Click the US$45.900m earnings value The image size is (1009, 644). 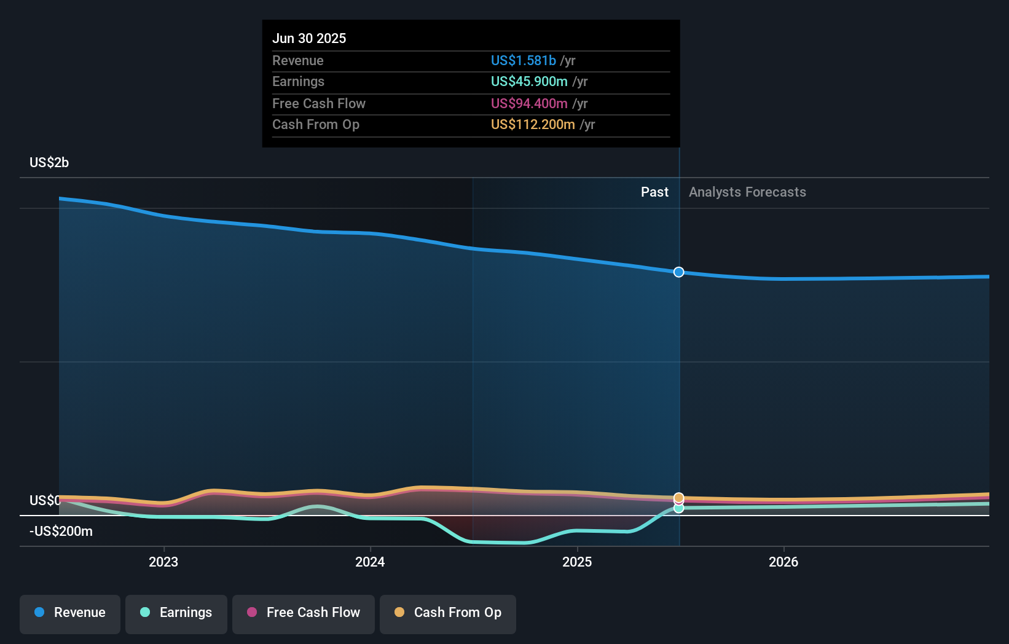tap(529, 81)
